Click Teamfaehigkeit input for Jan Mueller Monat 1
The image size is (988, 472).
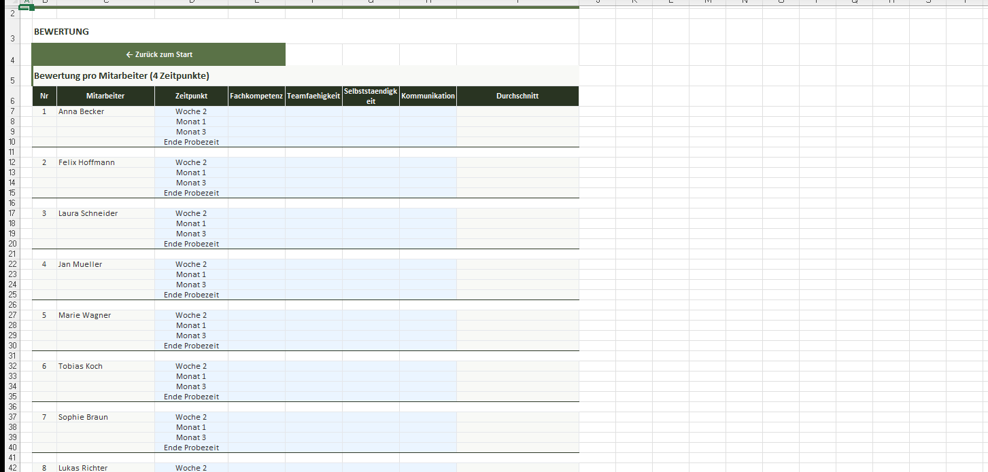coord(313,274)
